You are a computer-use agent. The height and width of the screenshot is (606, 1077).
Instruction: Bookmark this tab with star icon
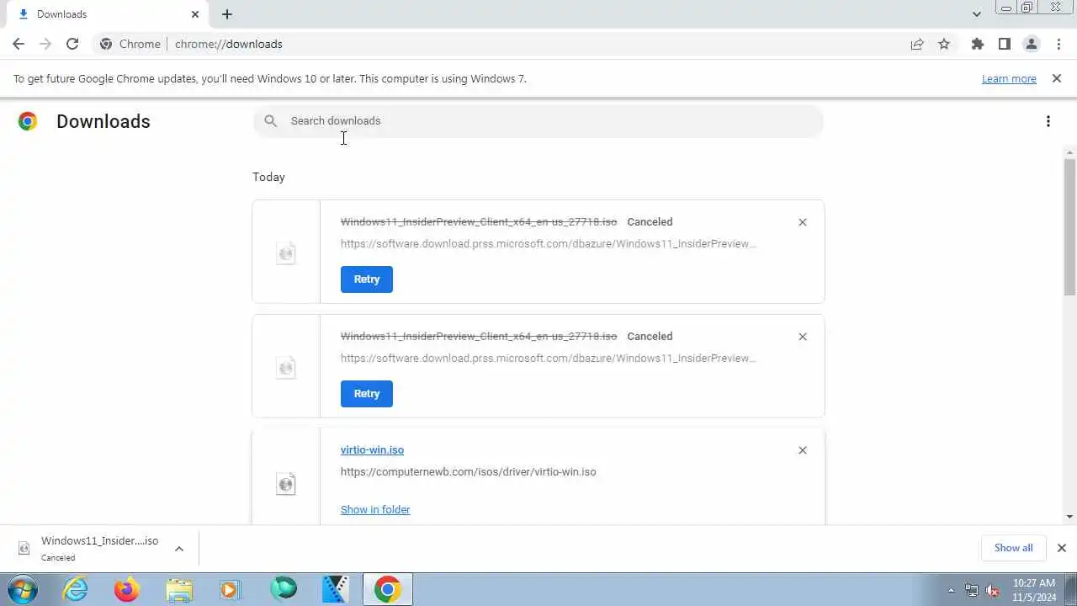click(x=944, y=44)
